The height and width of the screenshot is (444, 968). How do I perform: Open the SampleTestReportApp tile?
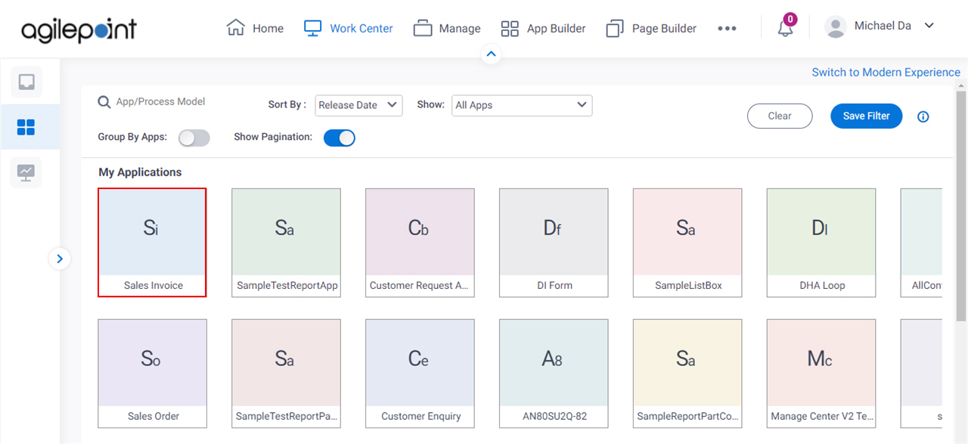point(287,242)
